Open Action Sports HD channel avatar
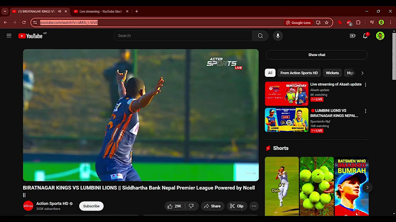 point(28,206)
